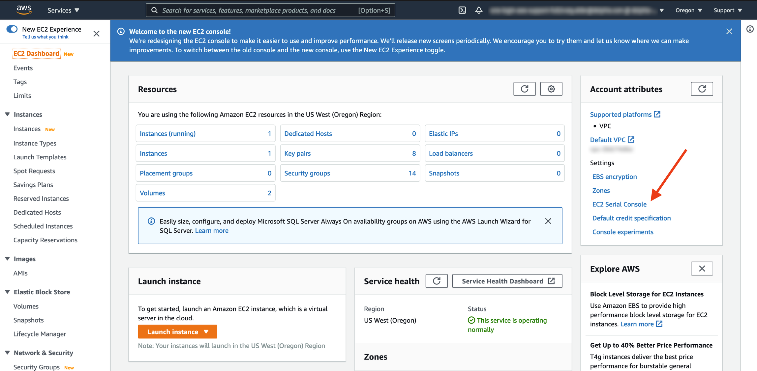Viewport: 757px width, 371px height.
Task: Click the Default VPC external link icon
Action: click(x=631, y=140)
